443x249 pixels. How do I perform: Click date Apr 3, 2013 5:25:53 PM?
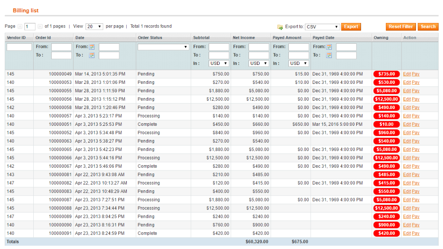pyautogui.click(x=98, y=124)
